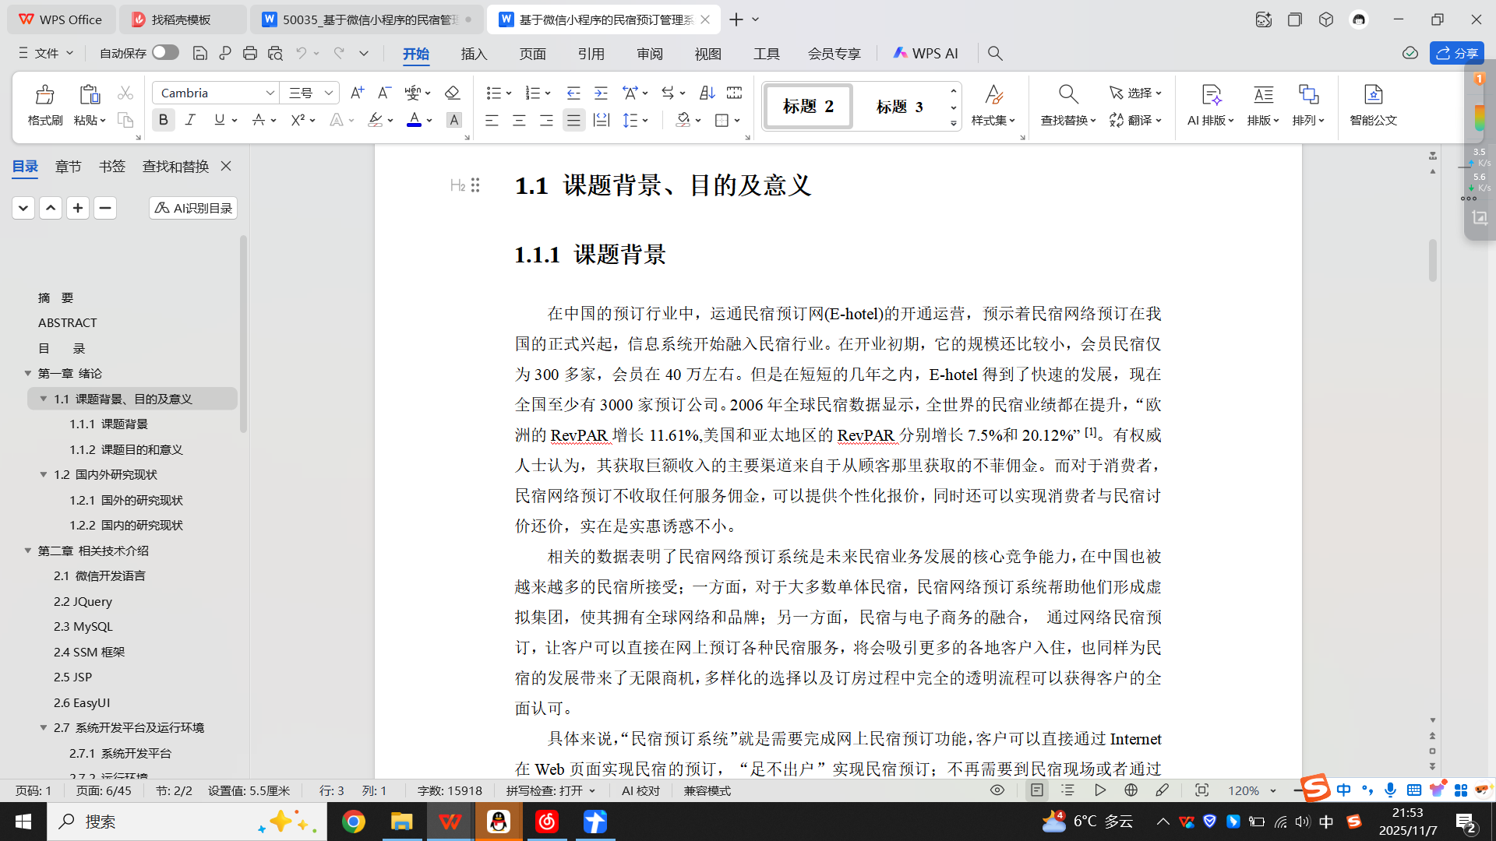Toggle the eye protection mode icon in status bar
The width and height of the screenshot is (1496, 841).
(x=997, y=790)
